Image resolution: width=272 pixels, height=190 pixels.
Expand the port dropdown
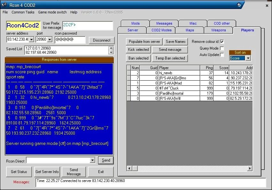[x=50, y=39]
